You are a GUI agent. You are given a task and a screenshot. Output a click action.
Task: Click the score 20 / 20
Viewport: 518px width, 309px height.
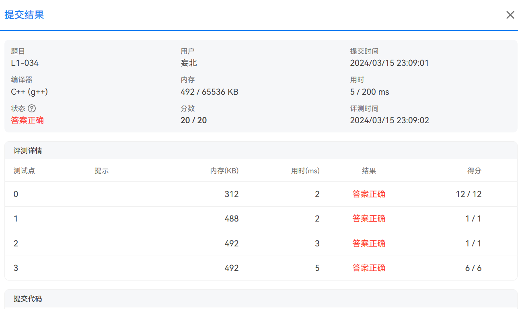pyautogui.click(x=193, y=120)
